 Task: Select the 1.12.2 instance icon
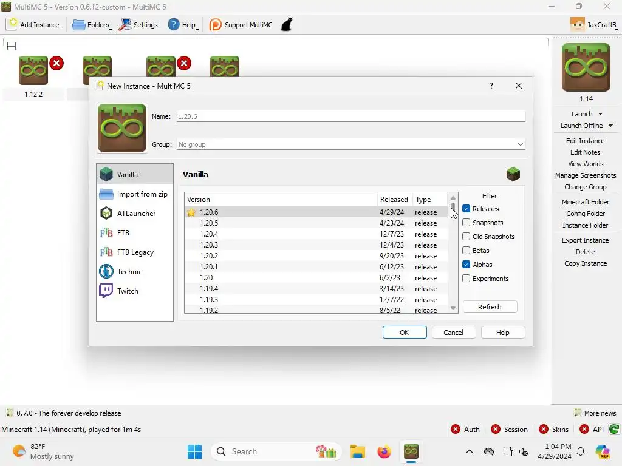(33, 70)
